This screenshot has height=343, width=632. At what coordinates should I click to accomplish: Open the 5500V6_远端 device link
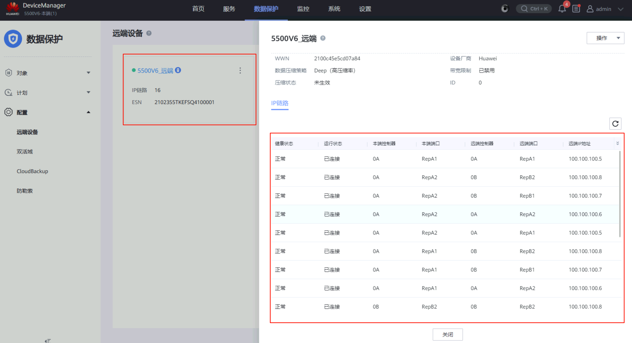point(155,70)
